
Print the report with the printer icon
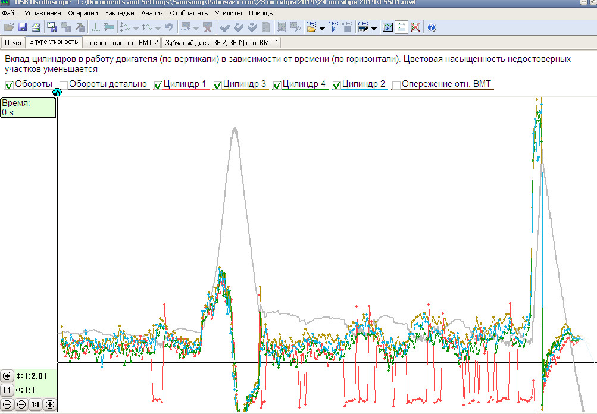(x=36, y=27)
